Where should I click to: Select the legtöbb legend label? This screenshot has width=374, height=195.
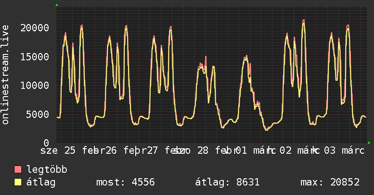pyautogui.click(x=47, y=169)
